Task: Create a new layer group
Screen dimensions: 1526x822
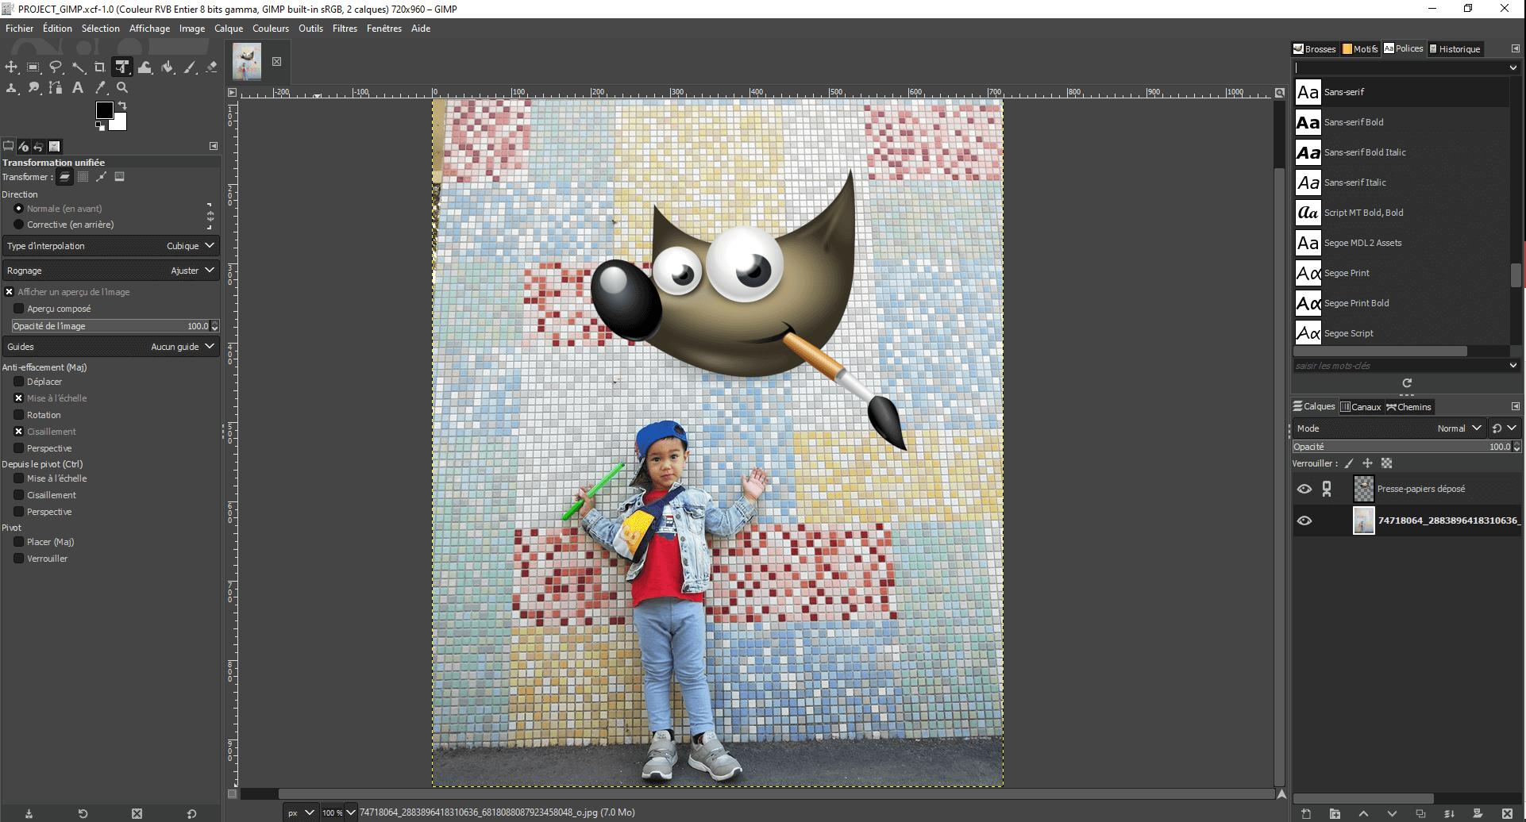Action: [x=1335, y=813]
